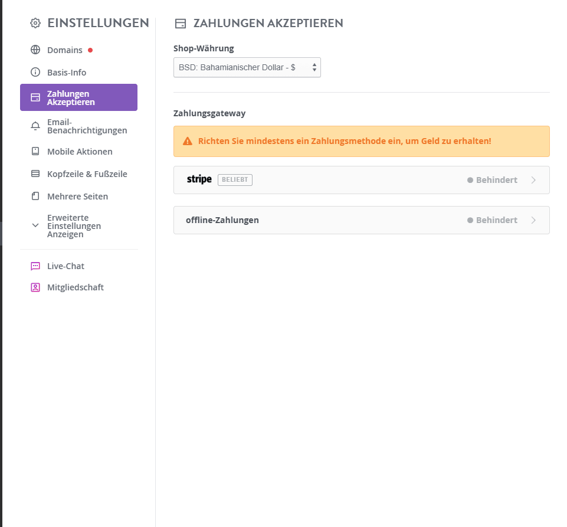The height and width of the screenshot is (527, 567).
Task: Click the member icon for Mitgliedschaft
Action: coord(35,287)
